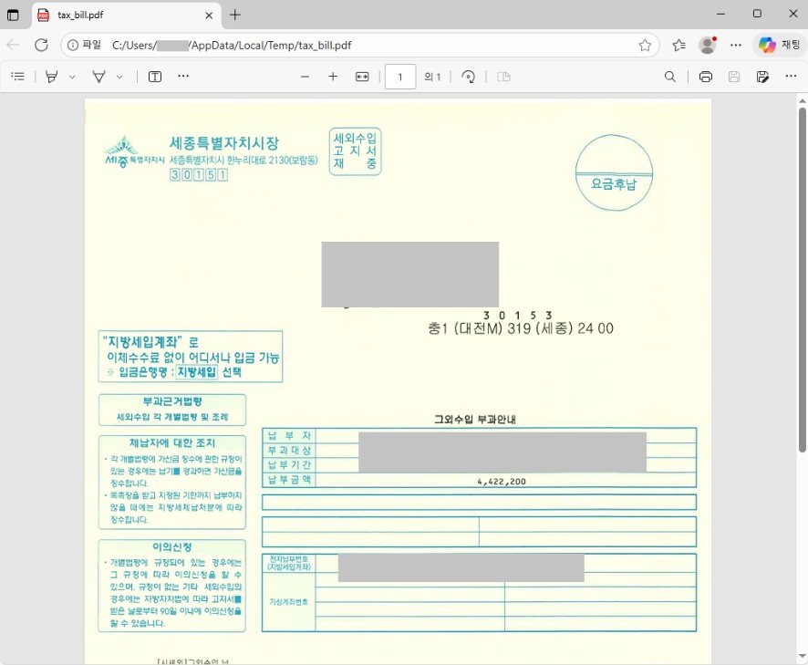Zoom in using the plus button
The width and height of the screenshot is (808, 665).
333,77
